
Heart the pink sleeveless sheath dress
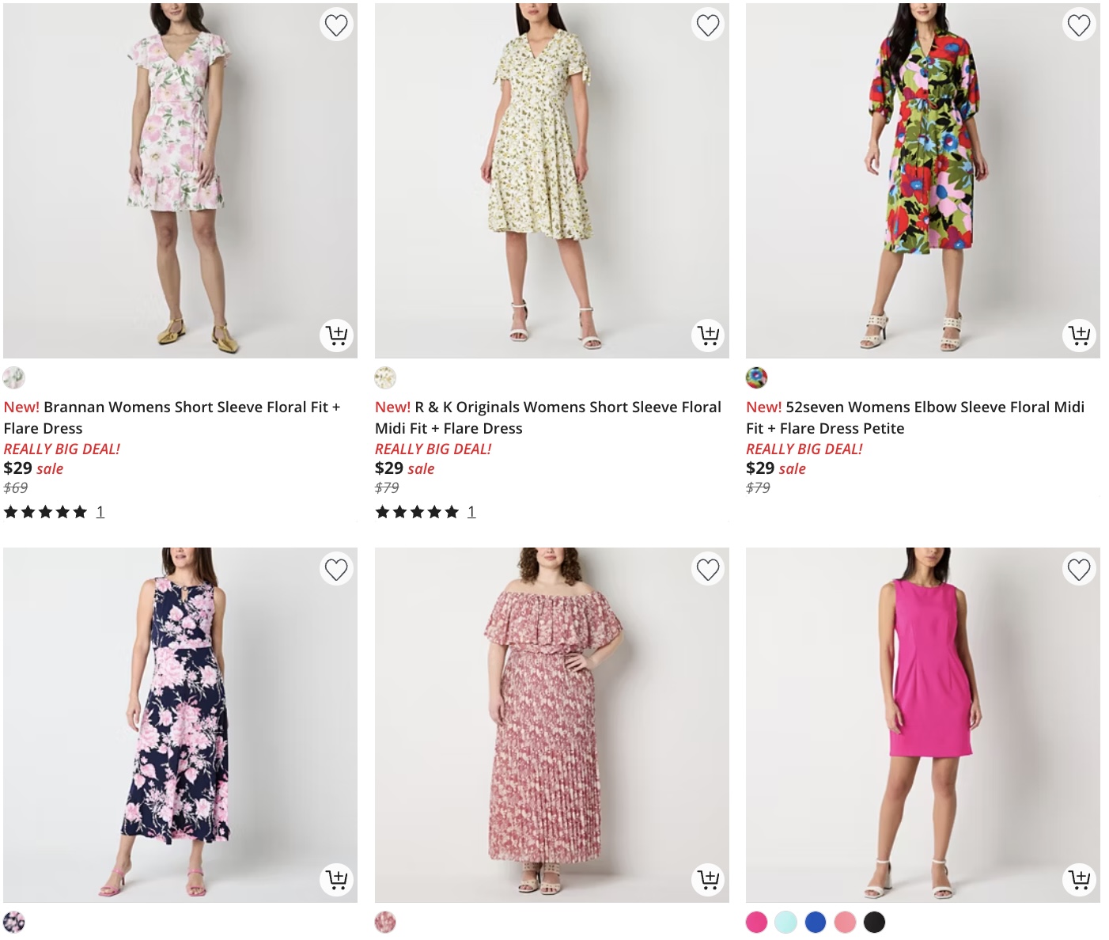[1079, 568]
